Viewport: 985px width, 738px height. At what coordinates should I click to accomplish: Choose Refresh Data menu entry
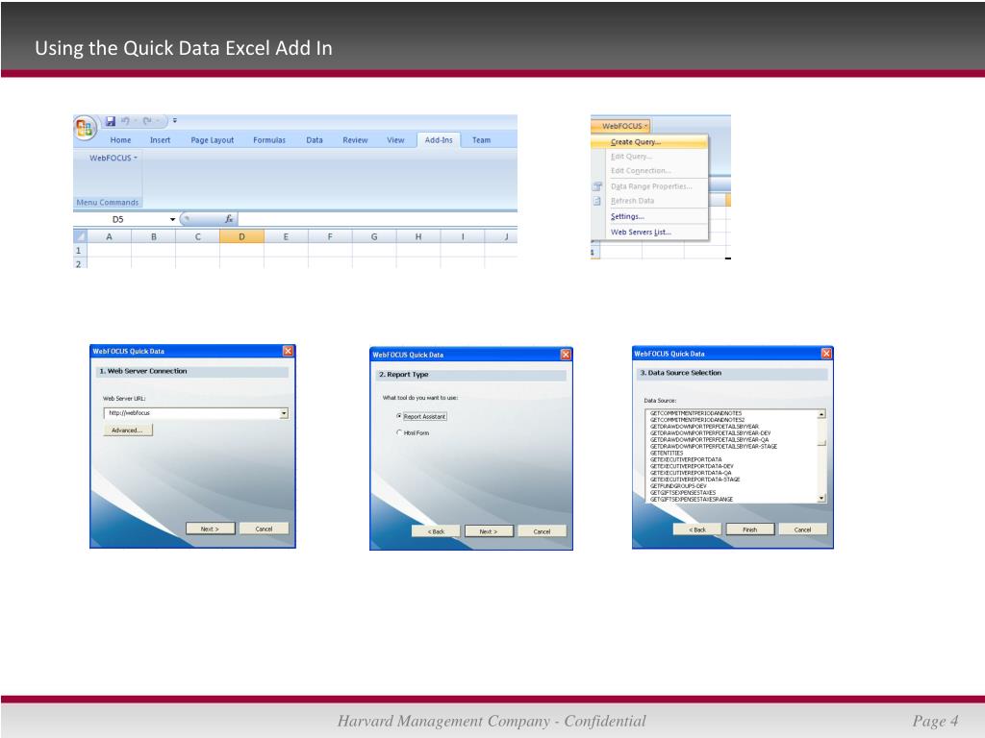pyautogui.click(x=649, y=201)
